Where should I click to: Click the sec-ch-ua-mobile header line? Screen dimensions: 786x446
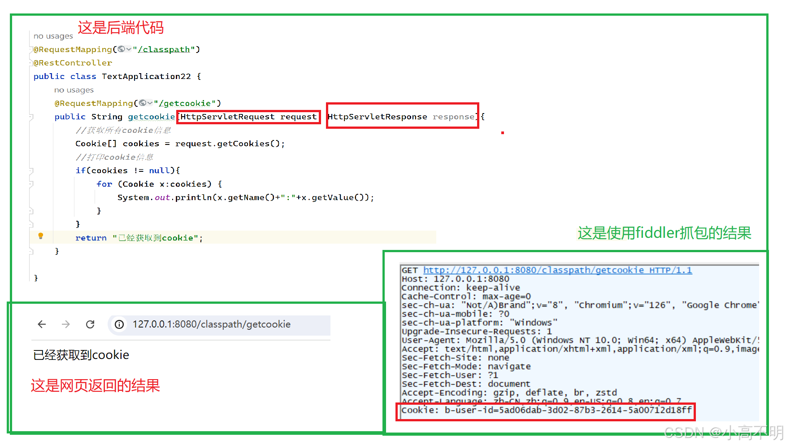coord(455,314)
